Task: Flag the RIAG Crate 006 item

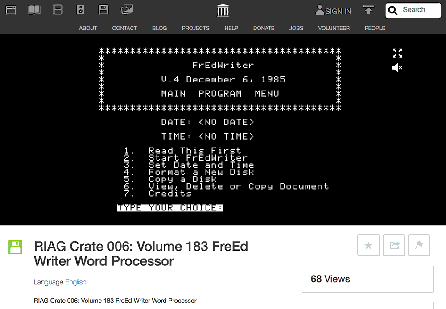Action: pos(419,245)
